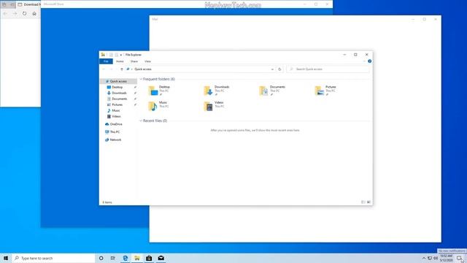
Task: Open This PC in the navigation pane
Action: [115, 131]
